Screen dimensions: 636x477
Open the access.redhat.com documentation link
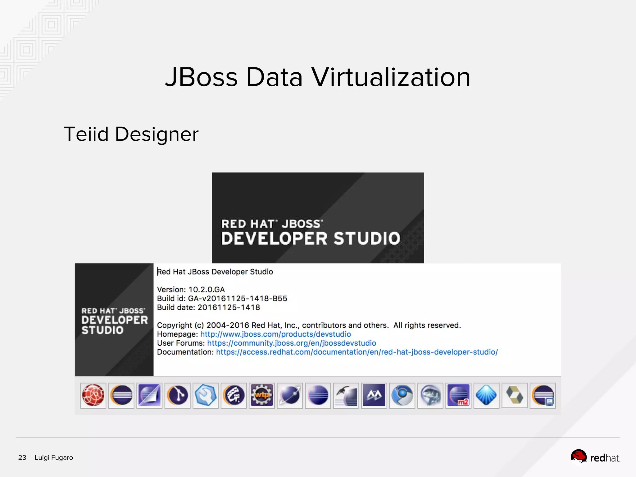(357, 352)
